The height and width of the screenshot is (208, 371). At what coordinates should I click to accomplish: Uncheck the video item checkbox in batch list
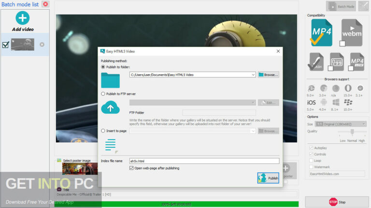5,45
